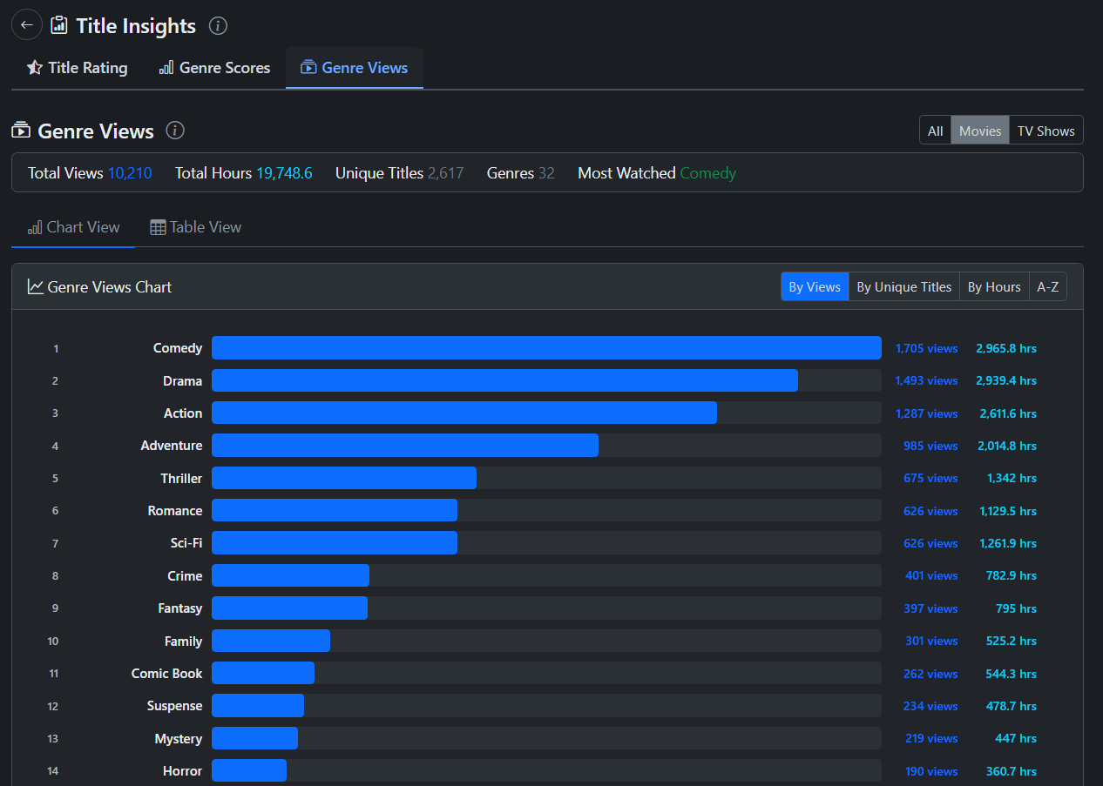
Task: Click the back arrow button
Action: coord(27,25)
